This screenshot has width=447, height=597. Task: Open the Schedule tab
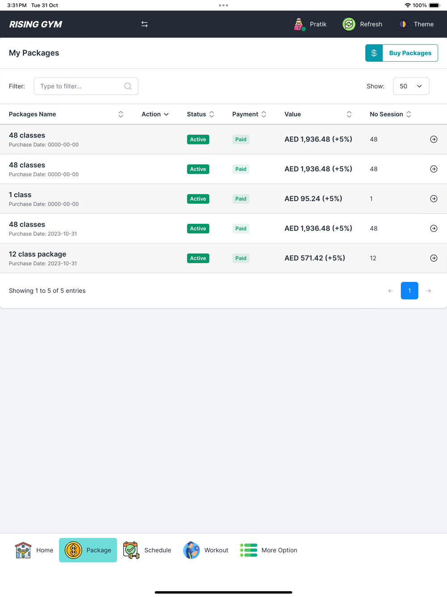click(148, 550)
